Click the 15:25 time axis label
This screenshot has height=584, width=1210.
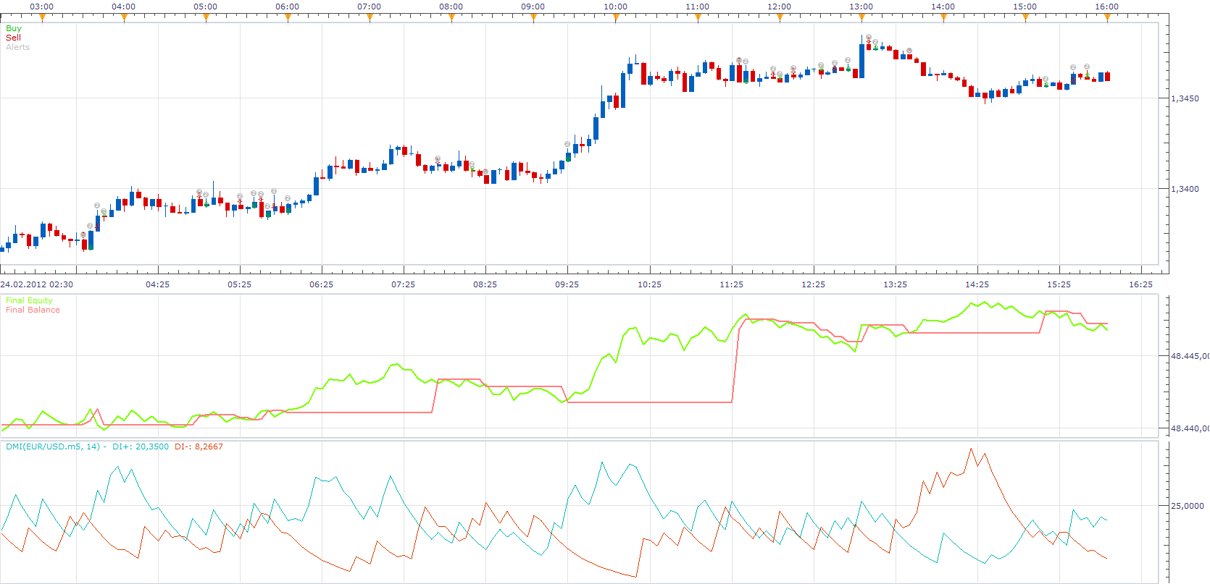tap(1059, 284)
